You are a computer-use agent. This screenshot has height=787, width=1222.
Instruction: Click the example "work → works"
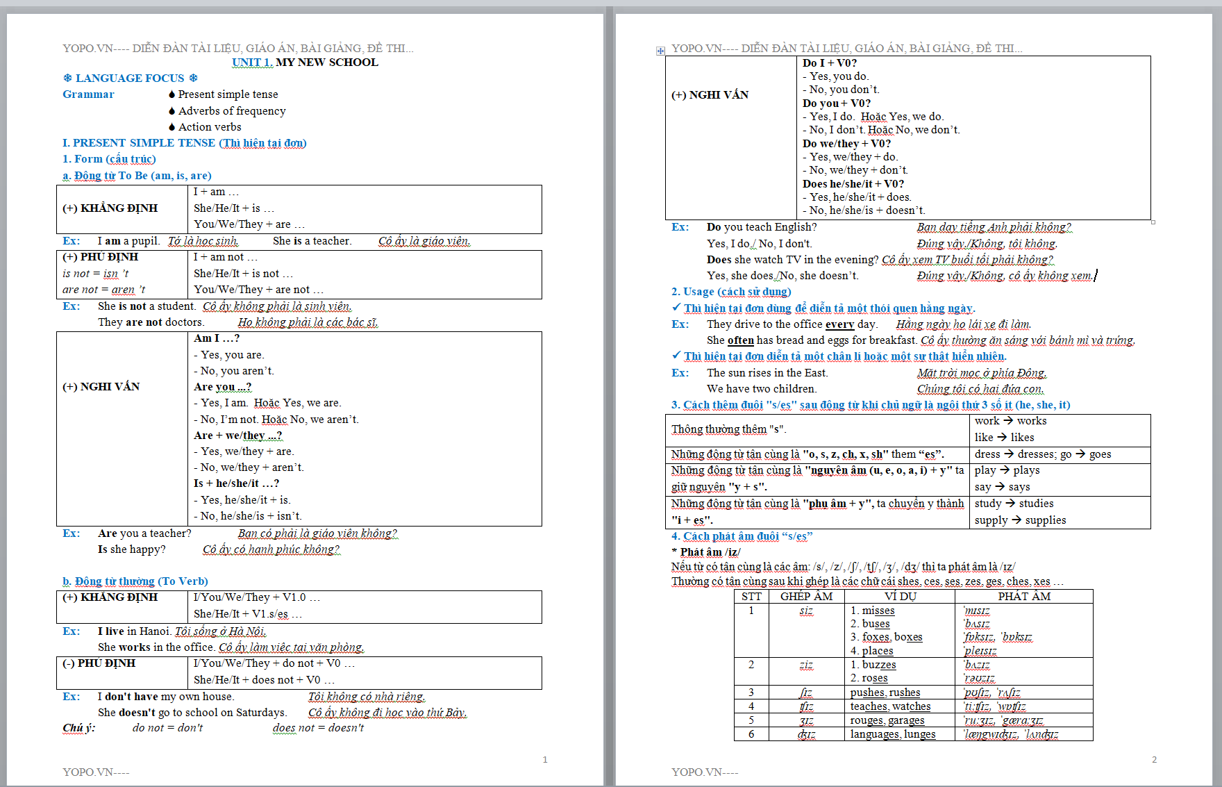(x=1010, y=421)
